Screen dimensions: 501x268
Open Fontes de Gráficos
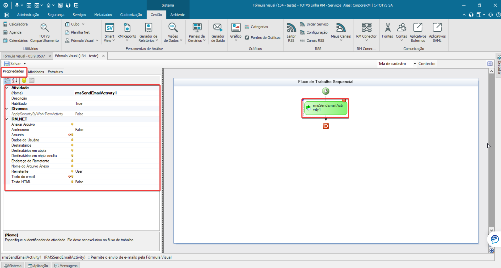tap(262, 38)
